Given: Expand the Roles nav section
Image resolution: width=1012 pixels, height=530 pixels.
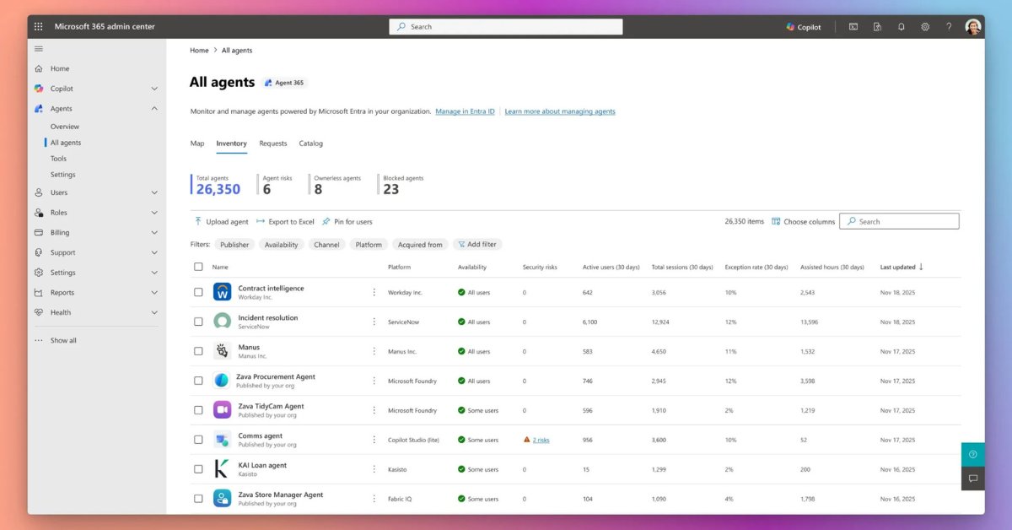Looking at the screenshot, I should coord(154,213).
